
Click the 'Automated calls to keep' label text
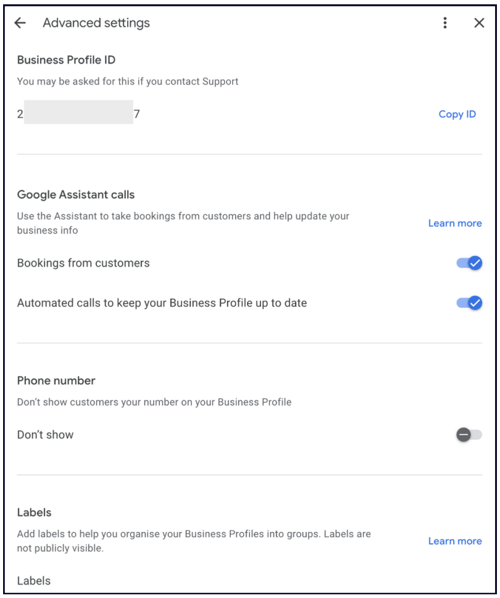[x=162, y=303]
